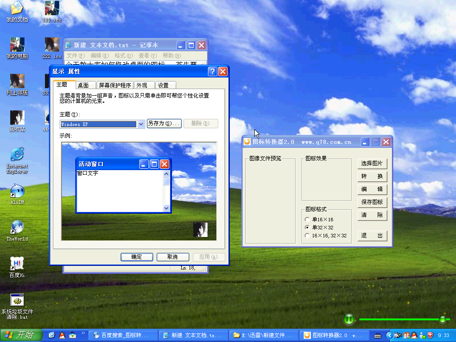This screenshot has width=456, height=342.
Task: Choose the 16×16, 32×32 format option
Action: (x=307, y=235)
